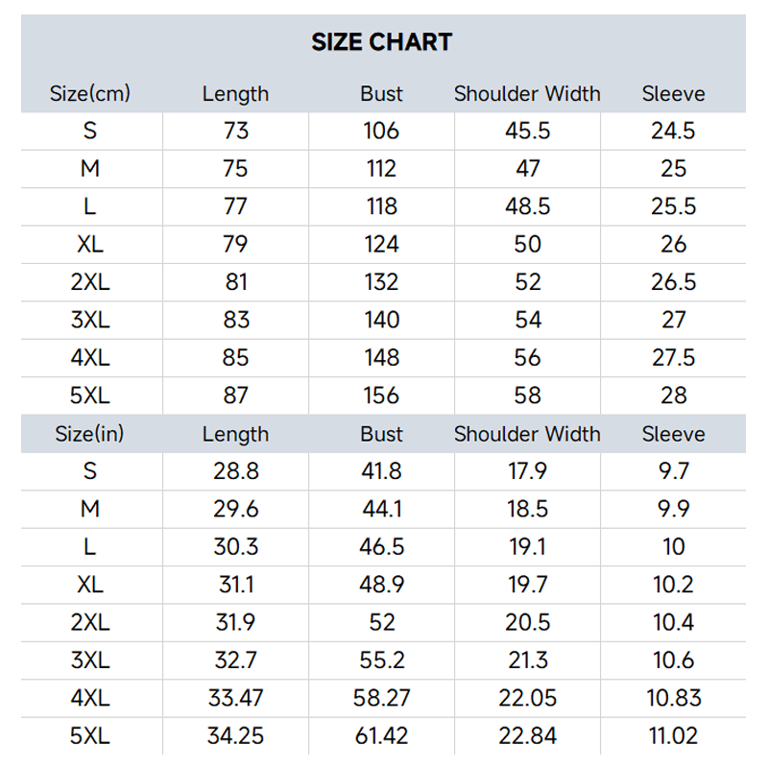The image size is (768, 768).
Task: Click Length value 79 for XL
Action: pos(235,244)
